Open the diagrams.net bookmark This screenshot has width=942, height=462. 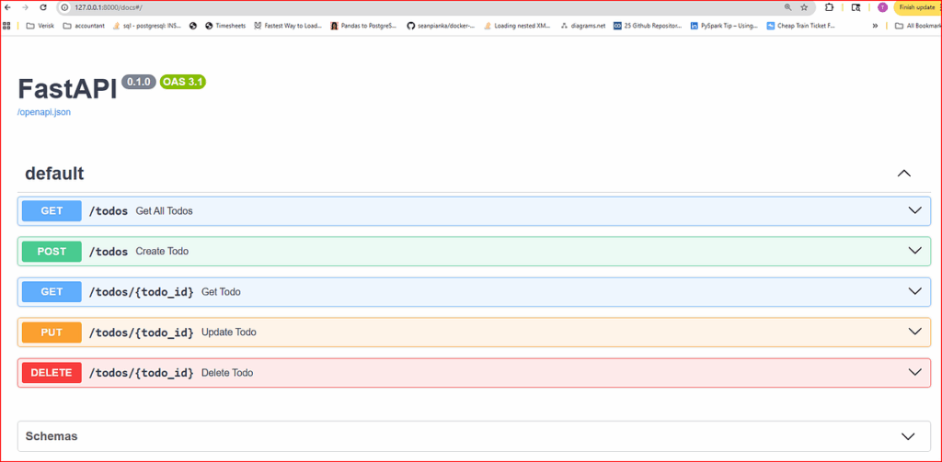coord(582,26)
